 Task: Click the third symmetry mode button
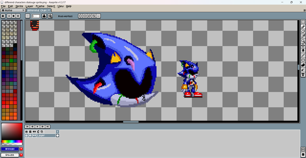click(89, 16)
